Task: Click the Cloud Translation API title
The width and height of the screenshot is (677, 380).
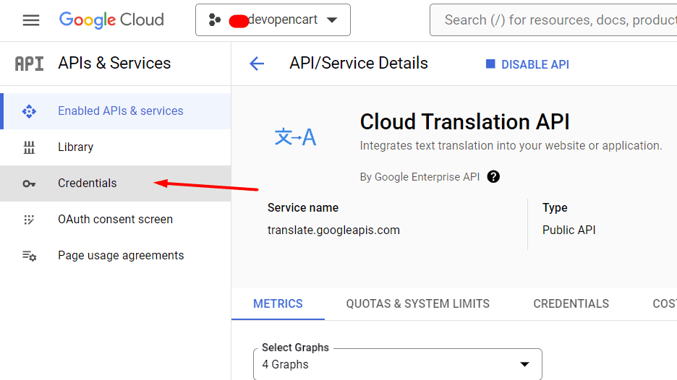Action: point(464,122)
